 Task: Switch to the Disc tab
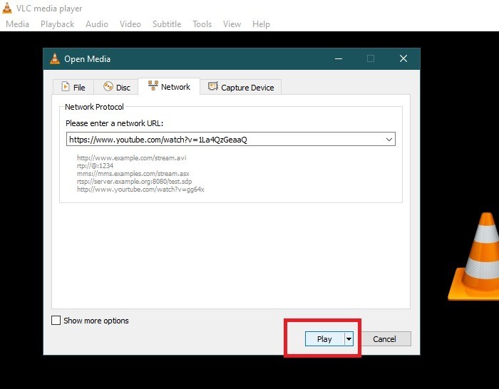click(x=116, y=87)
